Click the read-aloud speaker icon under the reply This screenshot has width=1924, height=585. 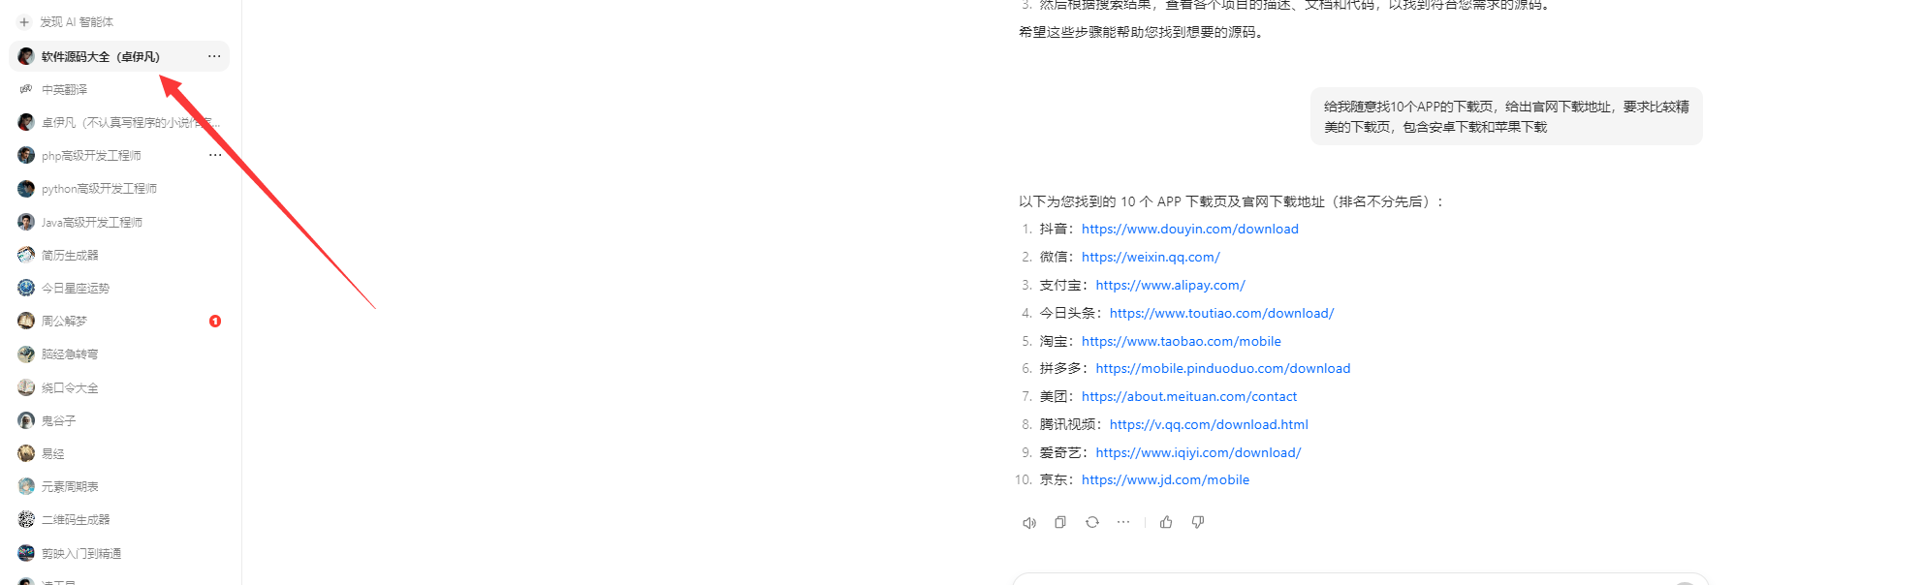(1029, 523)
